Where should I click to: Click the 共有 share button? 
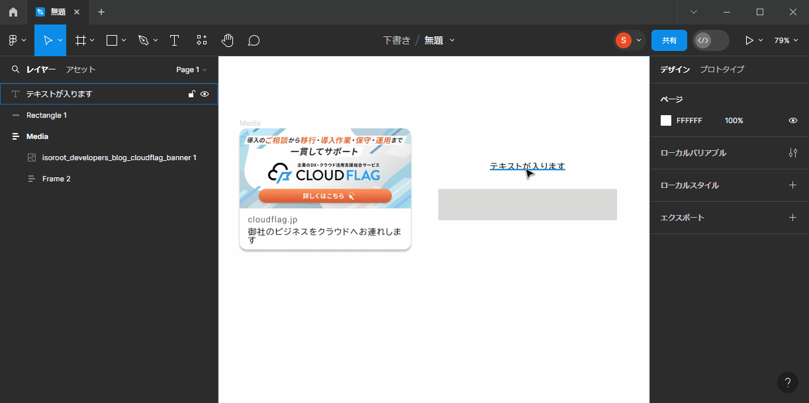click(x=669, y=40)
